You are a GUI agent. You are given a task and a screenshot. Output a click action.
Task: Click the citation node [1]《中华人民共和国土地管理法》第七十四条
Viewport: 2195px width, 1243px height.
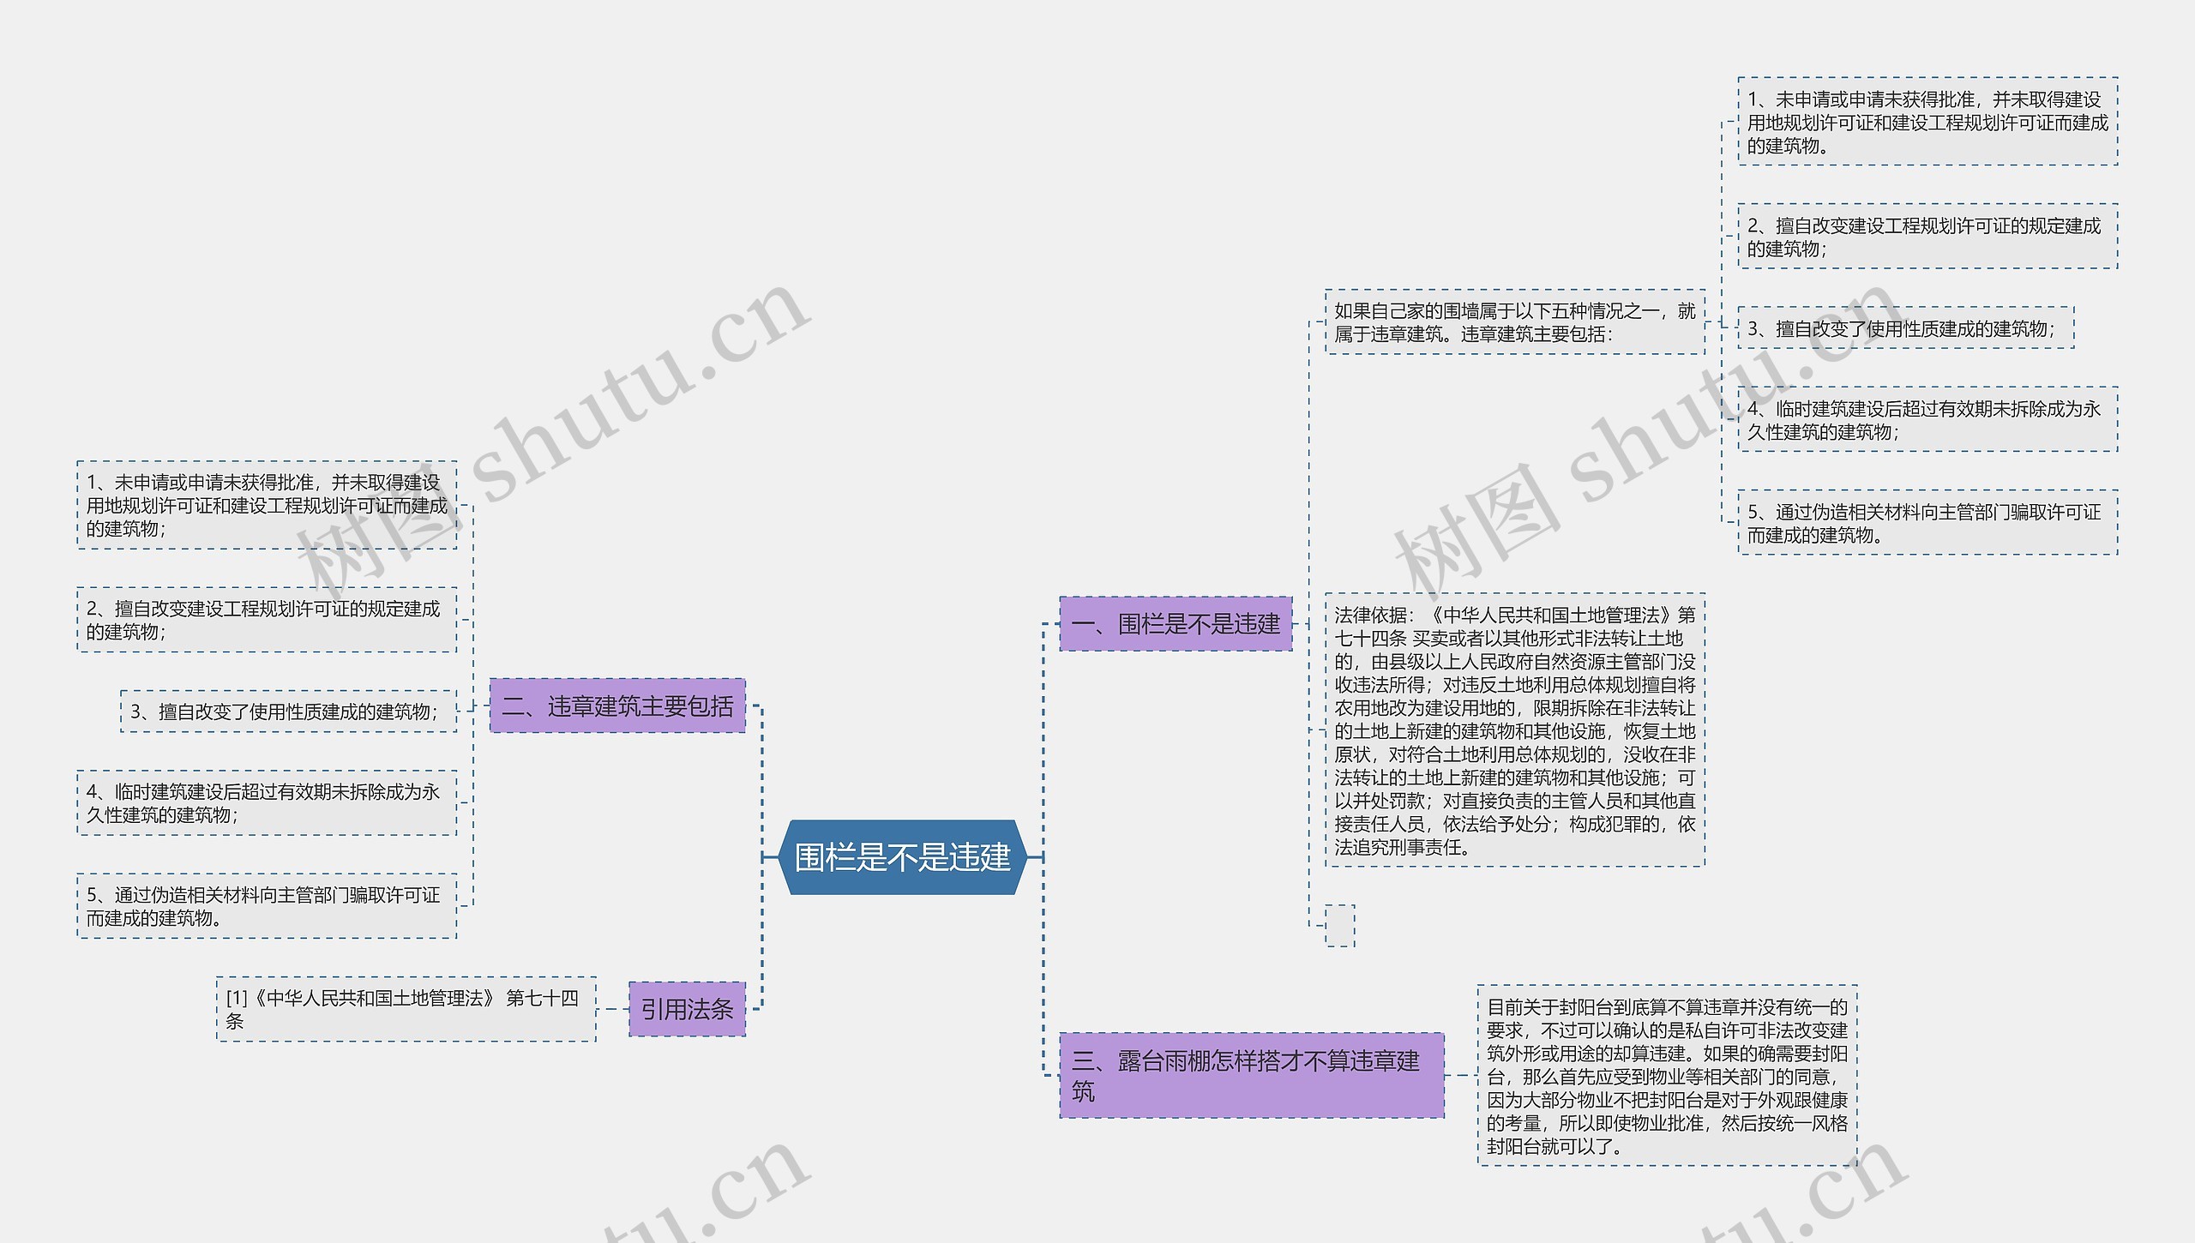(406, 1009)
